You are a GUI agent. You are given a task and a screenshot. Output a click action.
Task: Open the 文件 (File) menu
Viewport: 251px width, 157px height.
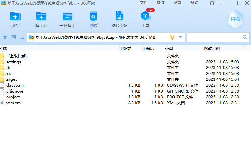[x=144, y=3]
